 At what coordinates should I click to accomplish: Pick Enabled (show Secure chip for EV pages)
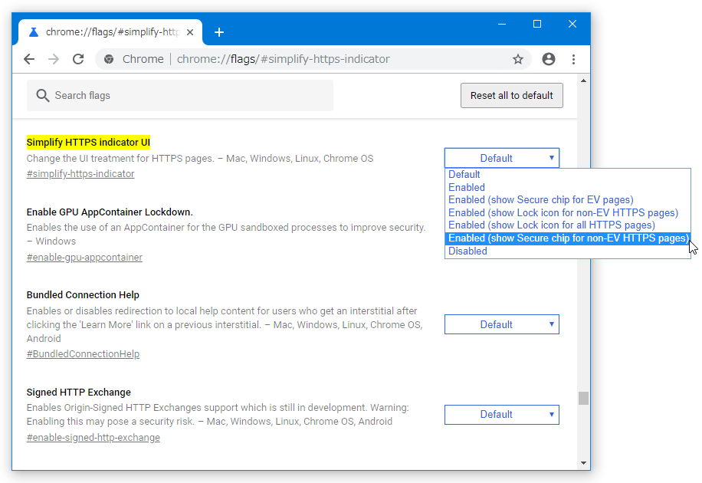(568, 200)
